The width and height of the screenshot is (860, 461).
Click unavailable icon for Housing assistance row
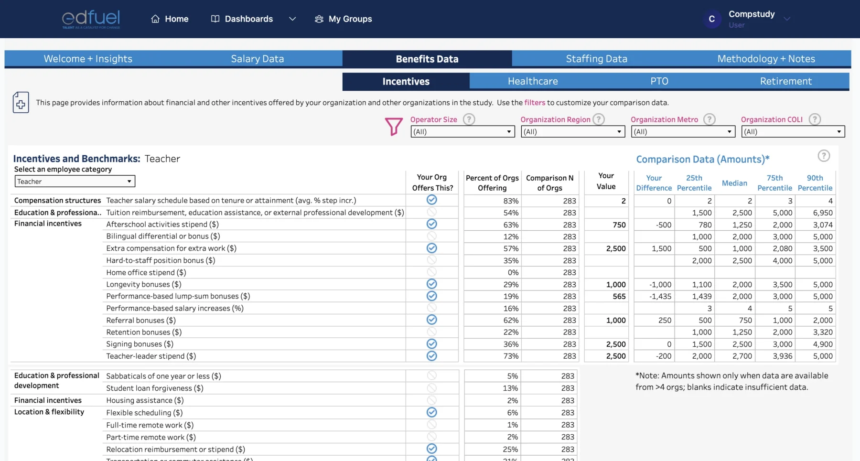431,400
